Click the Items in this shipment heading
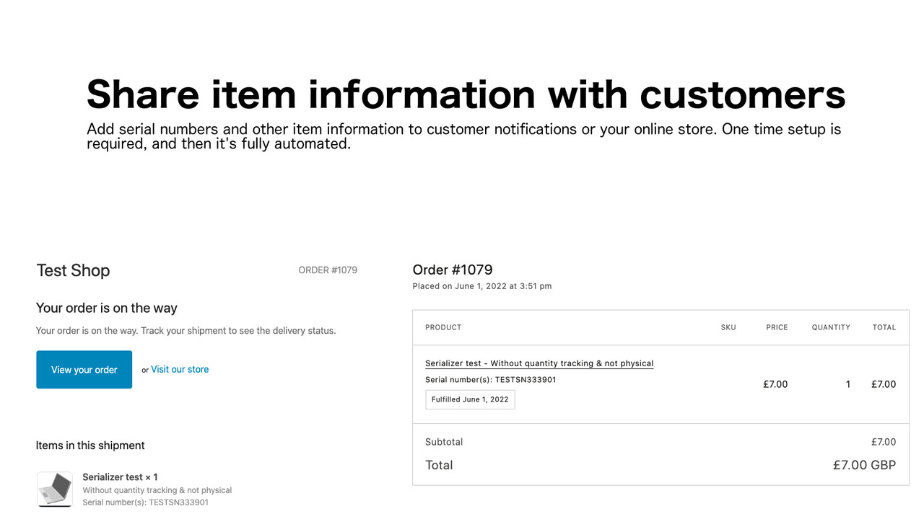This screenshot has width=924, height=519. pos(90,445)
